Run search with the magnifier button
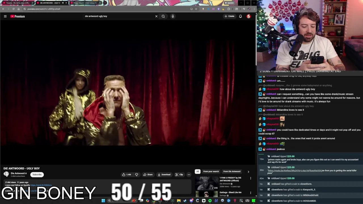The image size is (363, 204). pyautogui.click(x=163, y=16)
